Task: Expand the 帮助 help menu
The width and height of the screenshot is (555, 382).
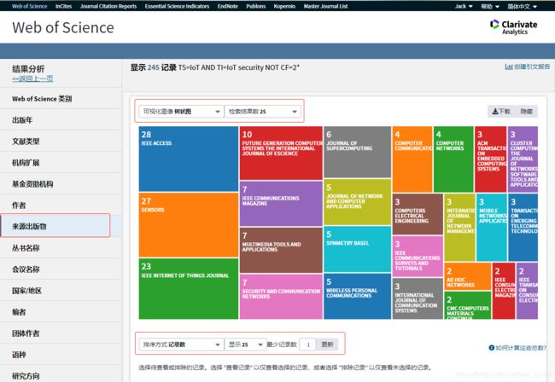Action: [x=490, y=6]
